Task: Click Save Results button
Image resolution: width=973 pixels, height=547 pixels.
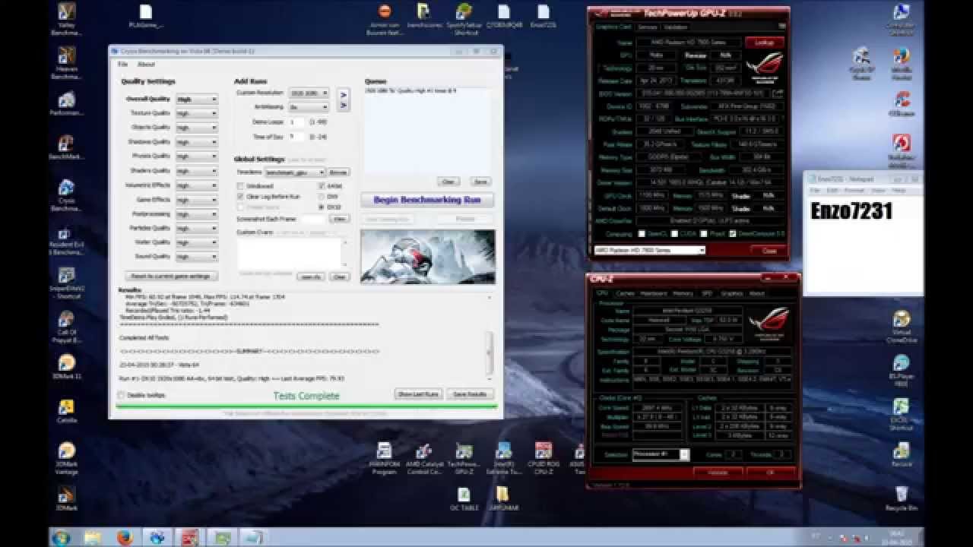Action: (469, 394)
